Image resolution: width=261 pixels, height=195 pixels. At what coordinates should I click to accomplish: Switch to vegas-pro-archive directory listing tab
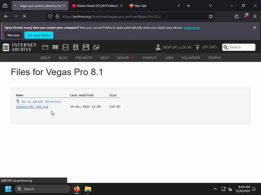pos(40,6)
